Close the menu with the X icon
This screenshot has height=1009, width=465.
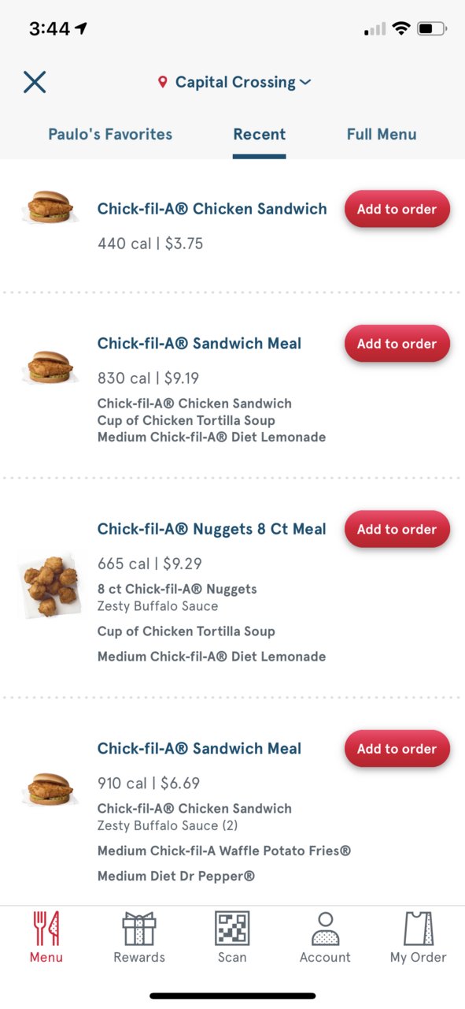[x=35, y=82]
